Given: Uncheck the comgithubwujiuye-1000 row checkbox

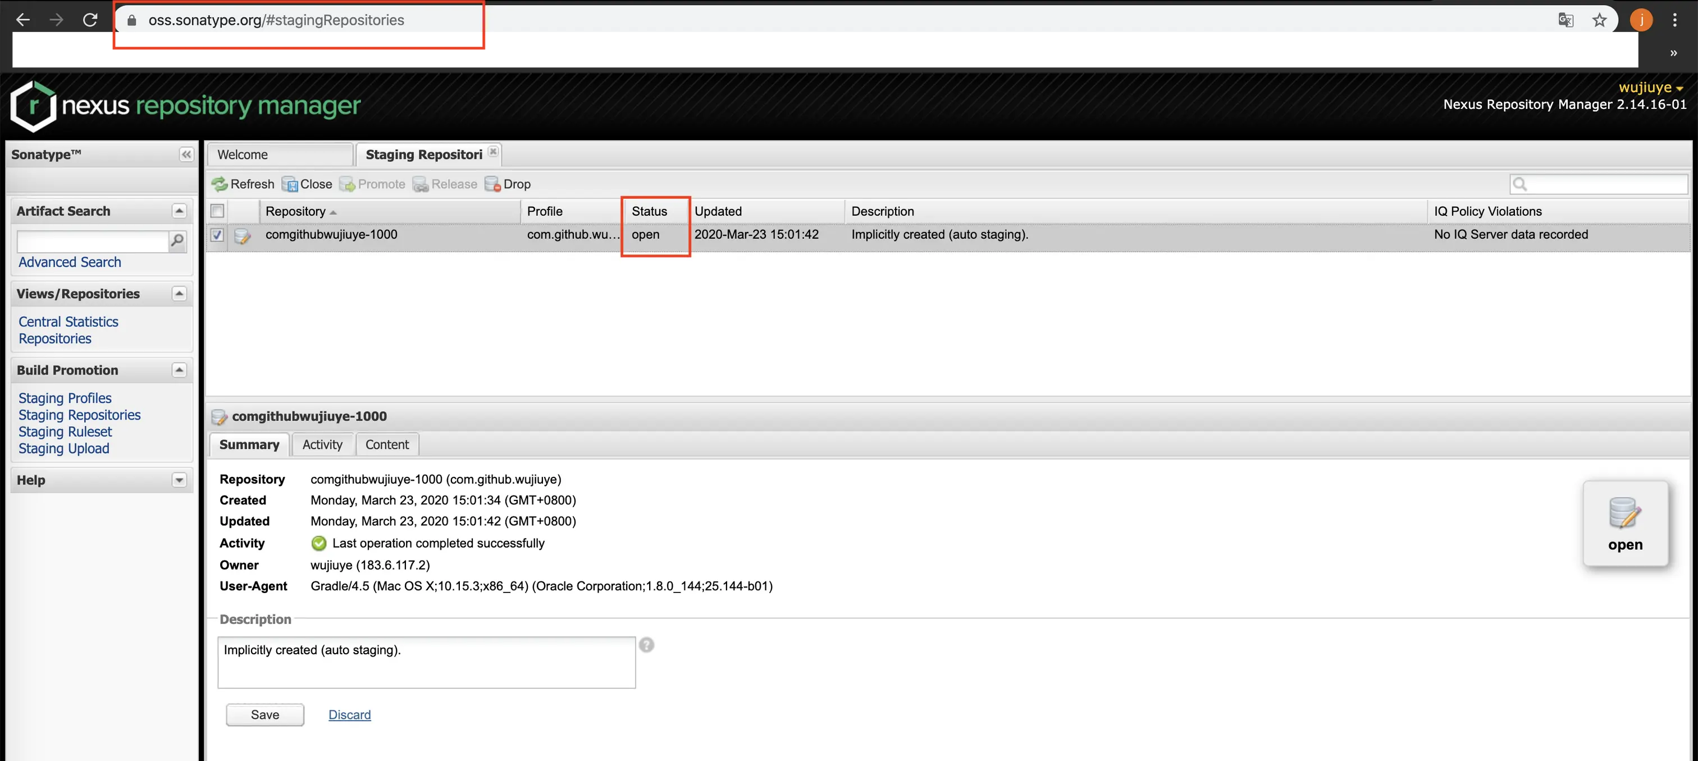Looking at the screenshot, I should tap(217, 235).
